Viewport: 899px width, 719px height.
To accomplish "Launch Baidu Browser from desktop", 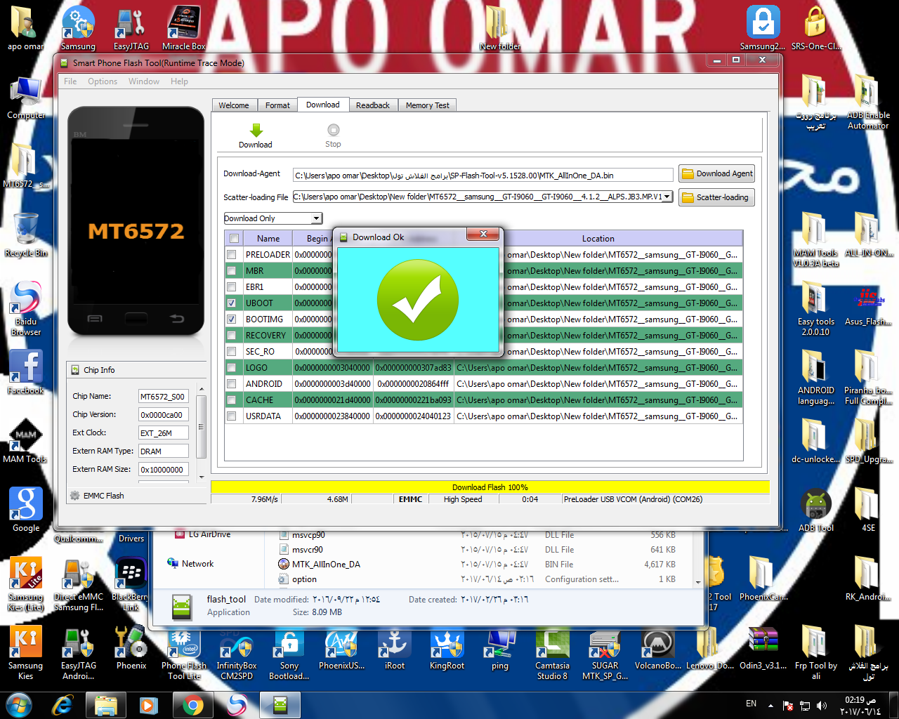I will (x=26, y=308).
